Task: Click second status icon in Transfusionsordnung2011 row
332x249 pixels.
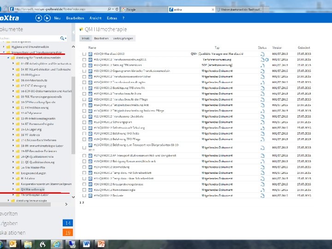Action: pos(267,59)
